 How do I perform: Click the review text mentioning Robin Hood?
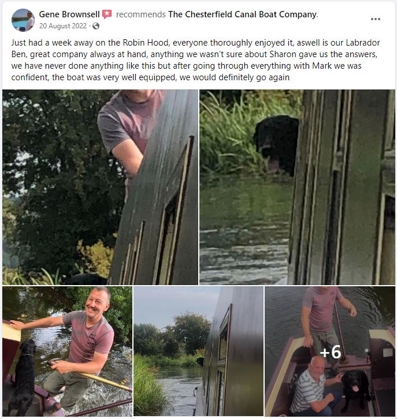[195, 60]
